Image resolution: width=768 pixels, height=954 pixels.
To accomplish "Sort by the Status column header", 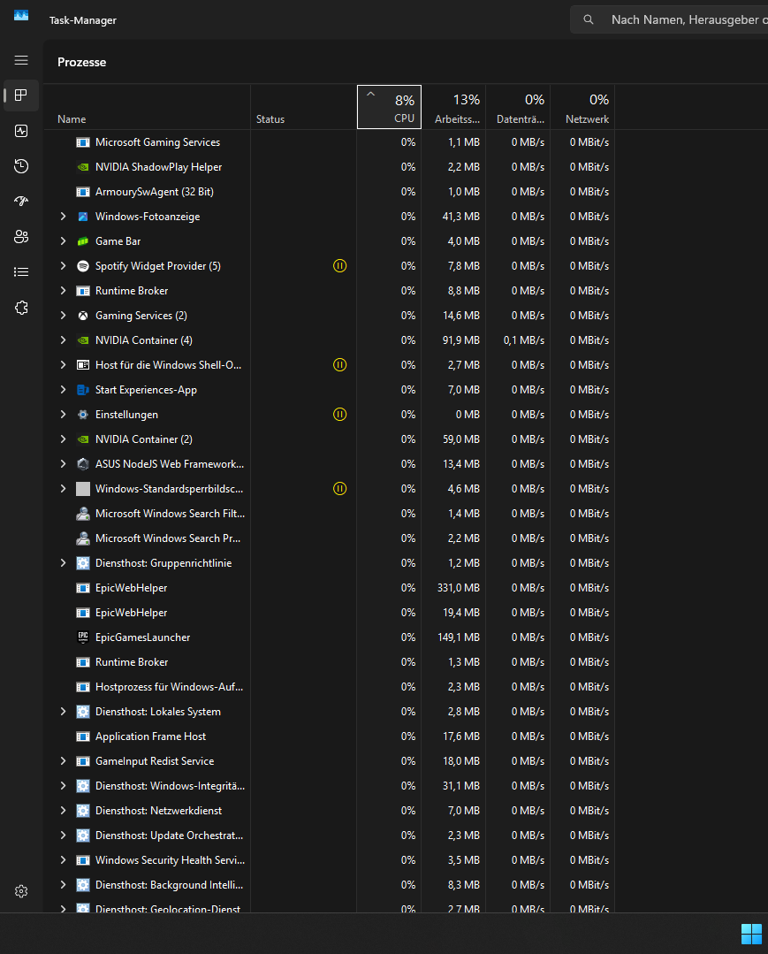I will pyautogui.click(x=303, y=107).
